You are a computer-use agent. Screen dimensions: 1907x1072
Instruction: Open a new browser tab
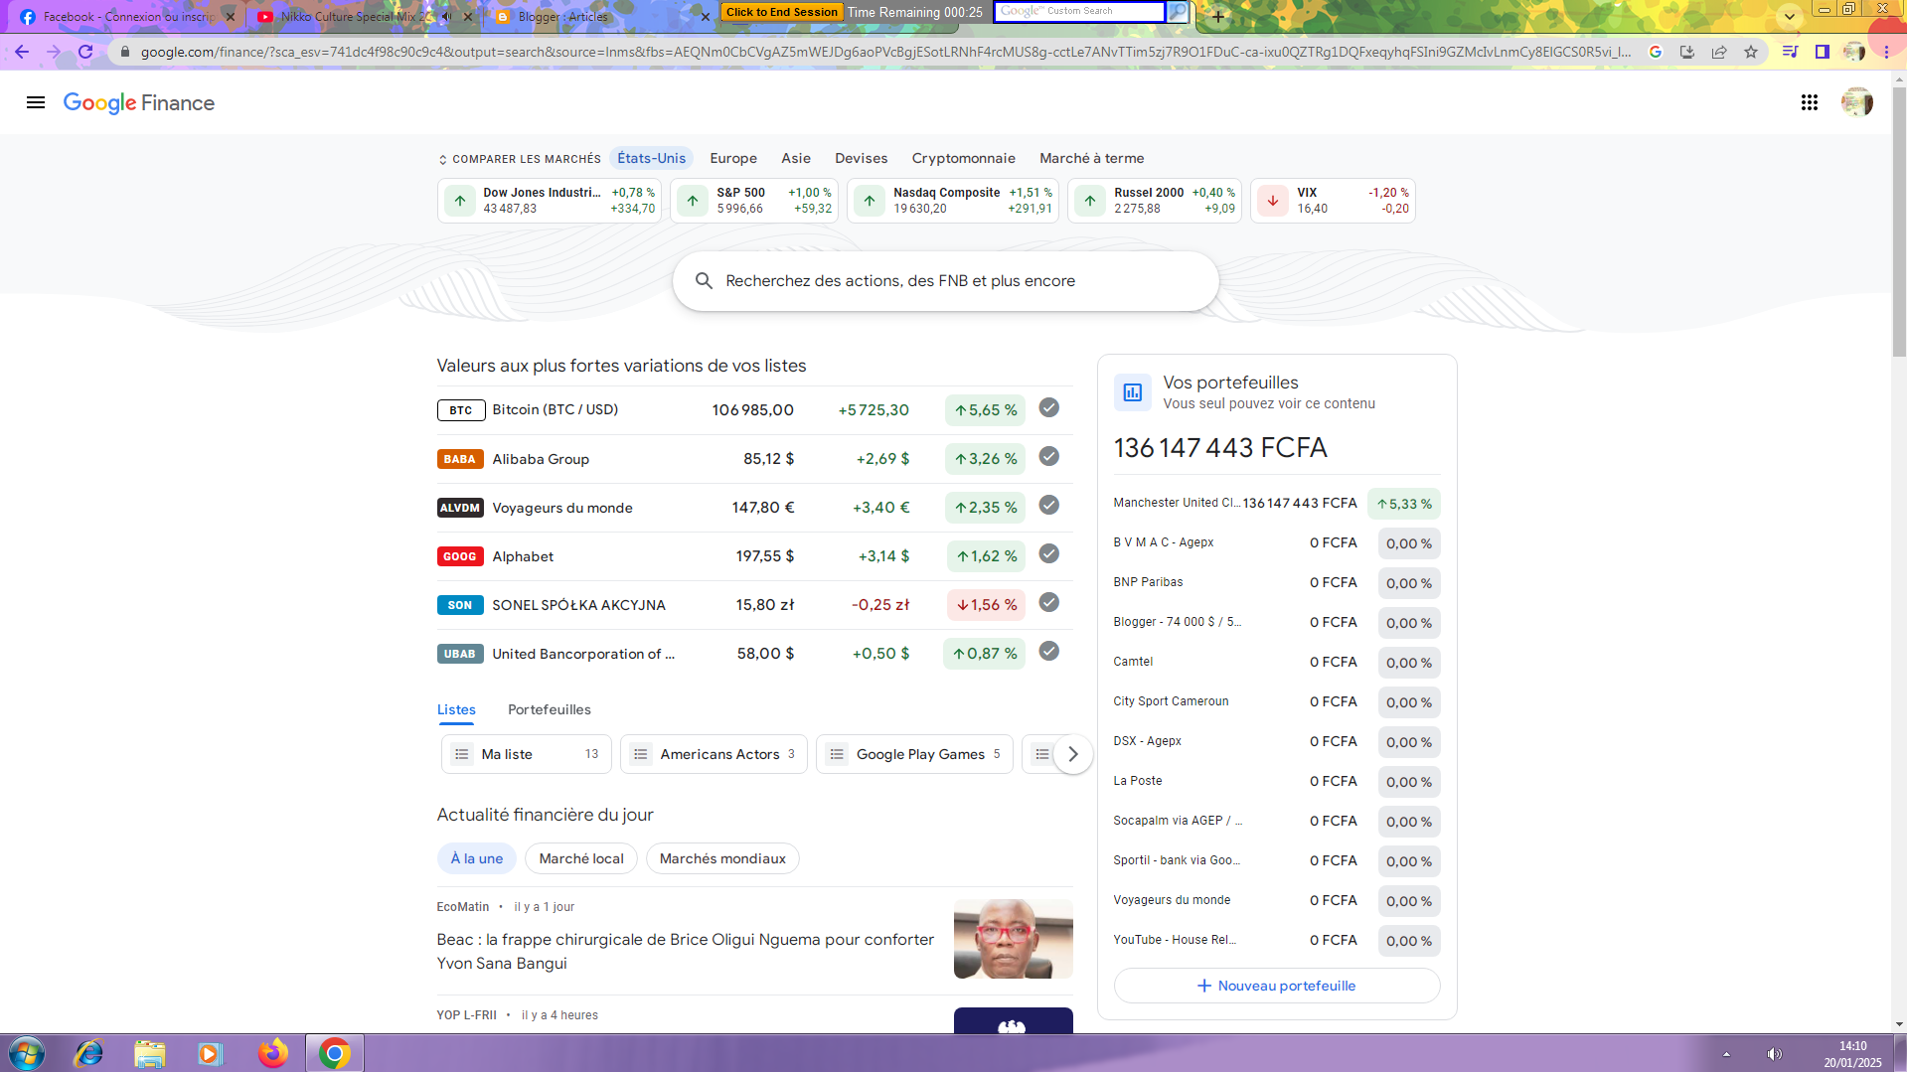(x=1218, y=16)
